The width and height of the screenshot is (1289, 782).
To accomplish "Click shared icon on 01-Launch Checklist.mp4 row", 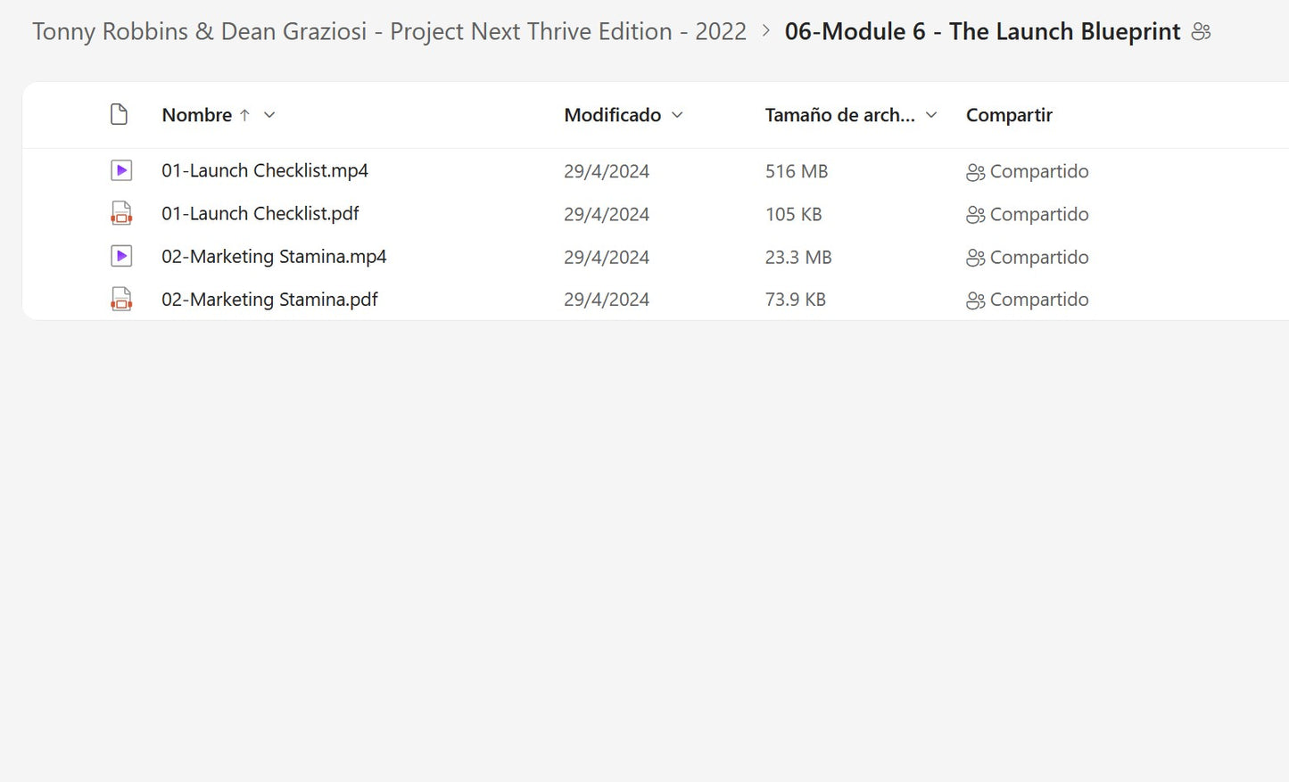I will [x=975, y=172].
